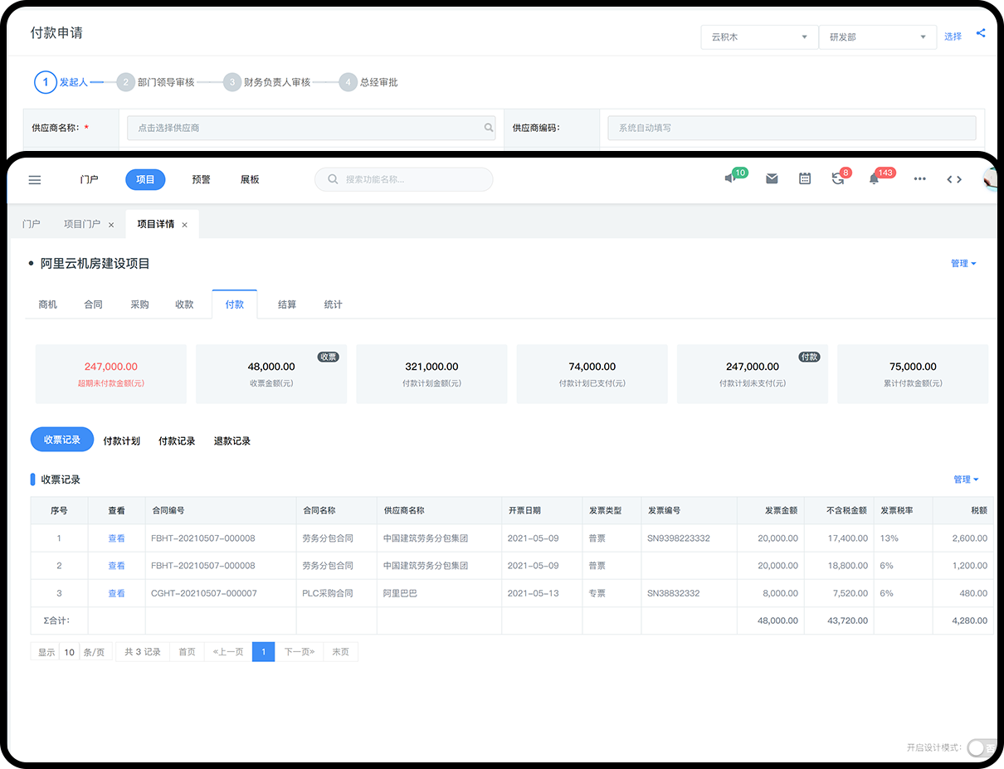Viewport: 1004px width, 769px height.
Task: Open the bell notifications icon
Action: click(x=874, y=179)
